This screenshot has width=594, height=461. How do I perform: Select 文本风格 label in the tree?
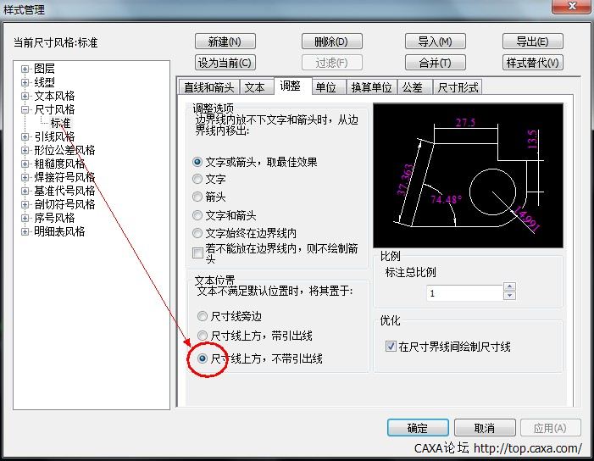pyautogui.click(x=54, y=97)
